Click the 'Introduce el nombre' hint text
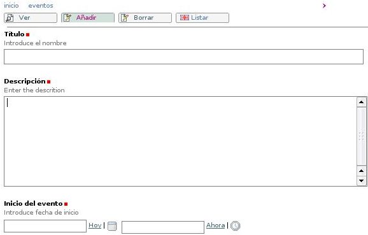Viewport: 368px width, 235px height. coord(35,43)
